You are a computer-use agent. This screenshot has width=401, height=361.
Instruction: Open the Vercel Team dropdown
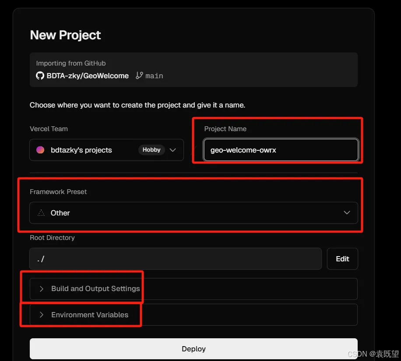pos(107,150)
